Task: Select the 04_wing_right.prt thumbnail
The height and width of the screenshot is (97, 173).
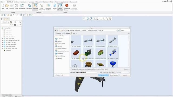Action: (76, 41)
